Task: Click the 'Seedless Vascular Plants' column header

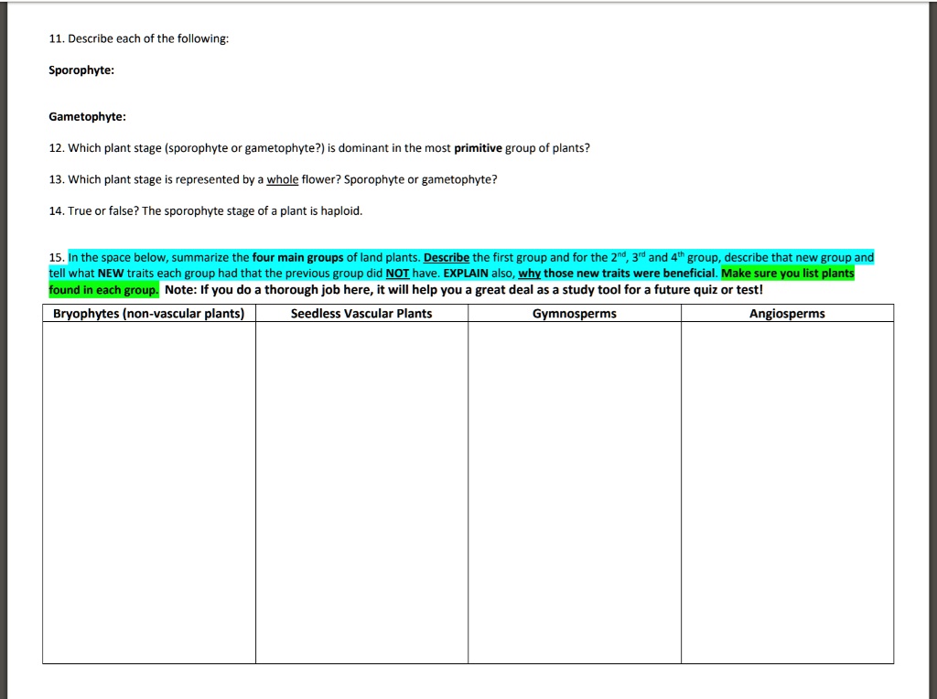Action: [361, 313]
